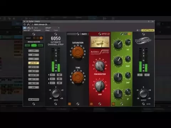Open the green EQ module name selector
Screen dimensions: 171x128
point(128,34)
